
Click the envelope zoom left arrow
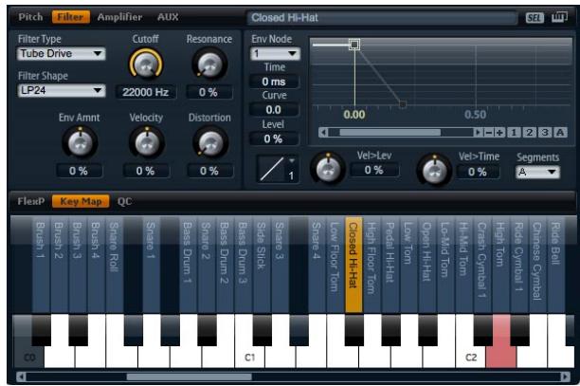323,133
